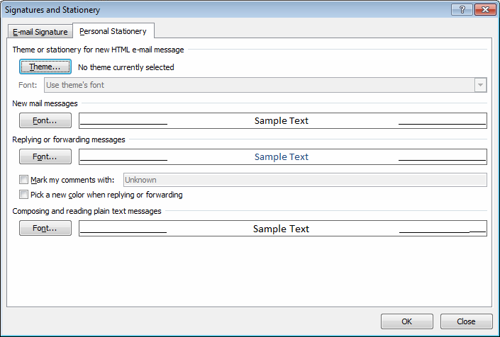
Task: Click the Help question mark icon
Action: (x=462, y=9)
